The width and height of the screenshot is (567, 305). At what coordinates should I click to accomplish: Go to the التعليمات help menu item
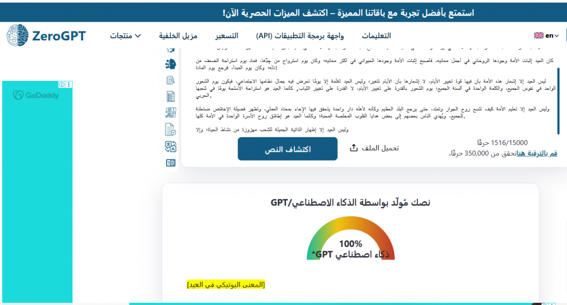coord(376,35)
